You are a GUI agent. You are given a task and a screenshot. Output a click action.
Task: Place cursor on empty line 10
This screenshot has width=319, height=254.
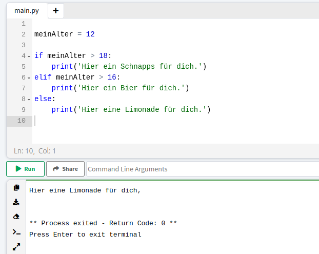click(175, 121)
